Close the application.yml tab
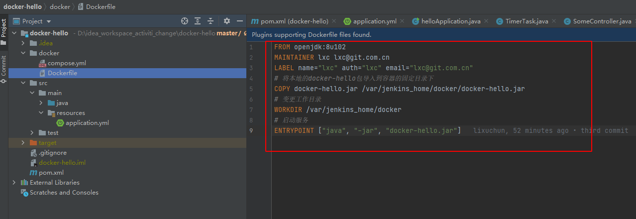Viewport: 636px width, 219px height. 402,21
